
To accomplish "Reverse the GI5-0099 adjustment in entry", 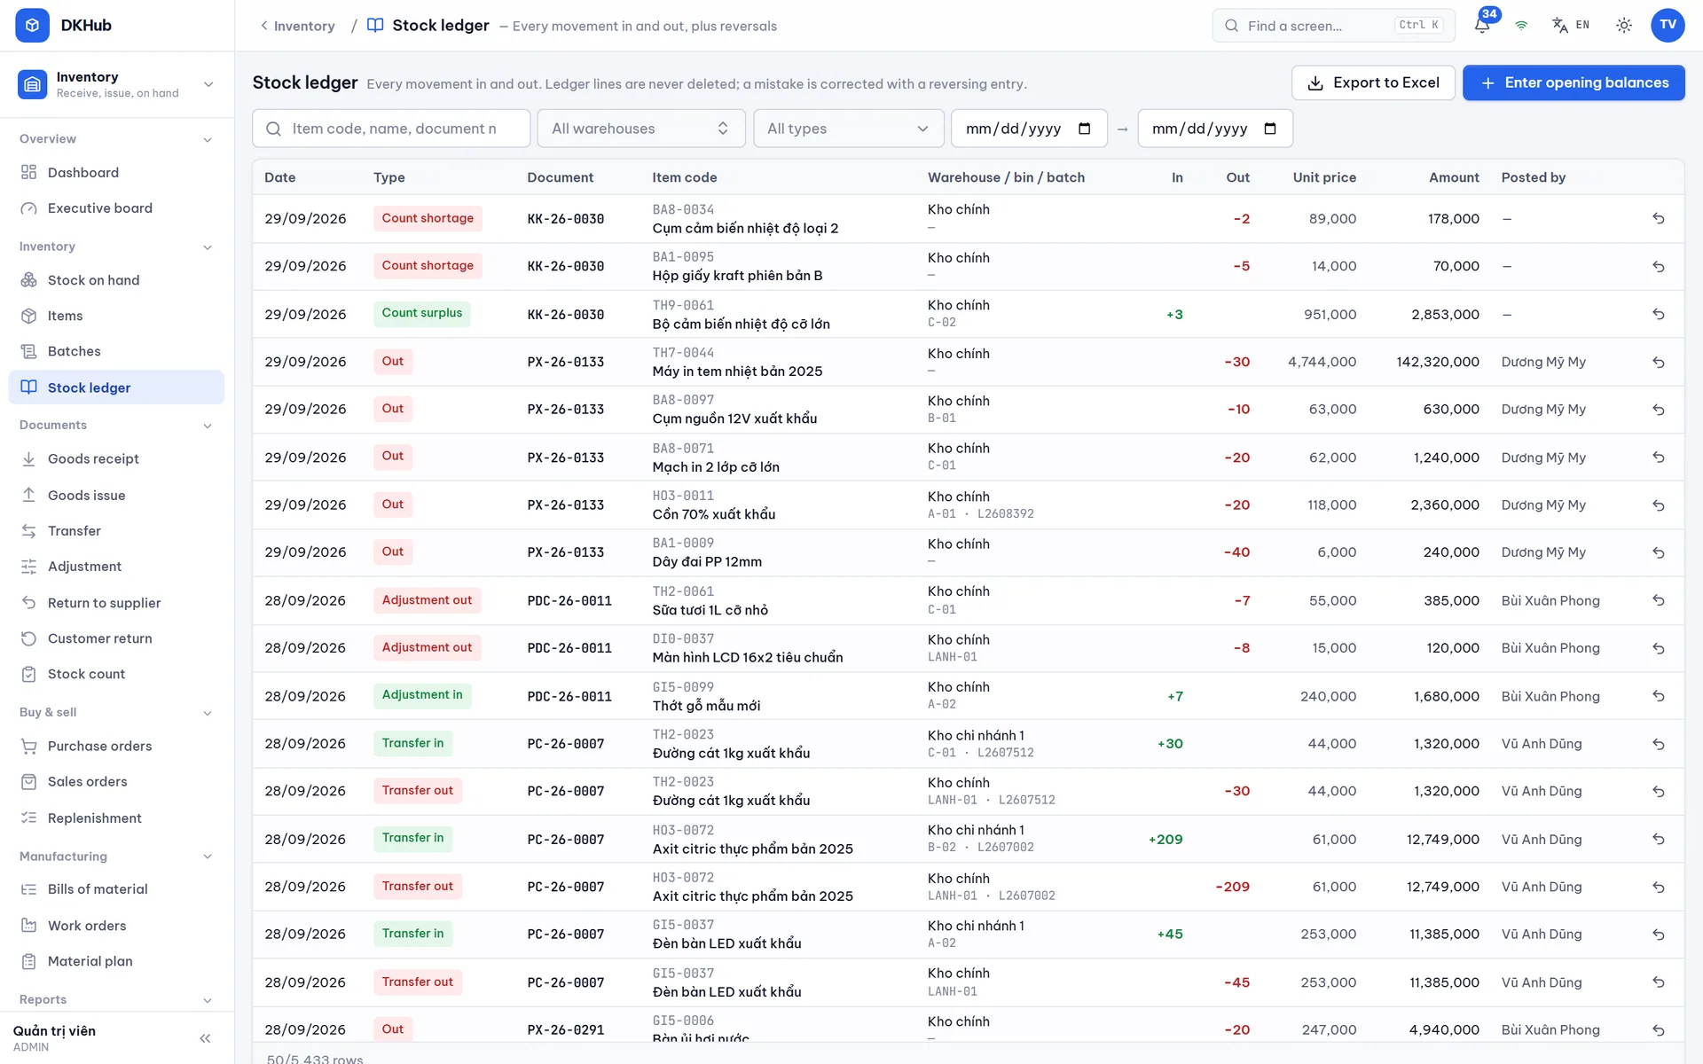I will [1658, 696].
